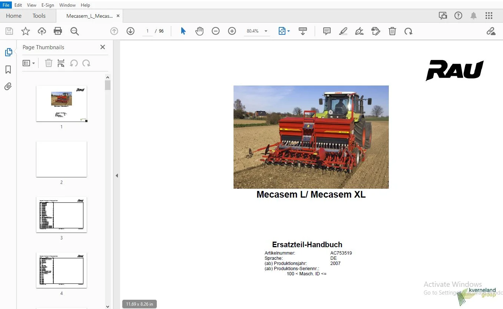Click the 11.69 x 8.26 in size label
The height and width of the screenshot is (309, 503).
(139, 304)
